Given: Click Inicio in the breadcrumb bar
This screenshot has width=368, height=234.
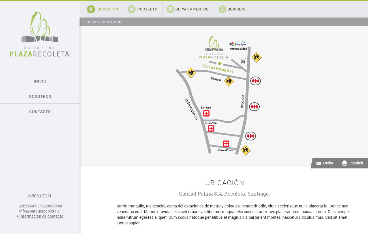Looking at the screenshot, I should [x=92, y=22].
